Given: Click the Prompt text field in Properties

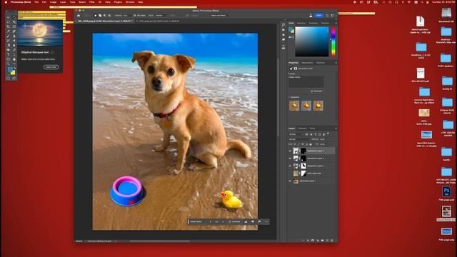Looking at the screenshot, I should coord(306,82).
